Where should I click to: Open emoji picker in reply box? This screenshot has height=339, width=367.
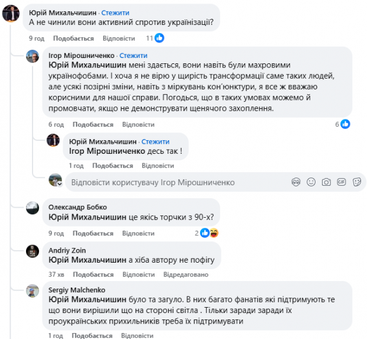(x=311, y=182)
